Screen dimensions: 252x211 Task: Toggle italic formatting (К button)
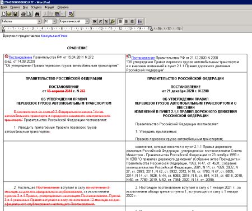(x=100, y=21)
